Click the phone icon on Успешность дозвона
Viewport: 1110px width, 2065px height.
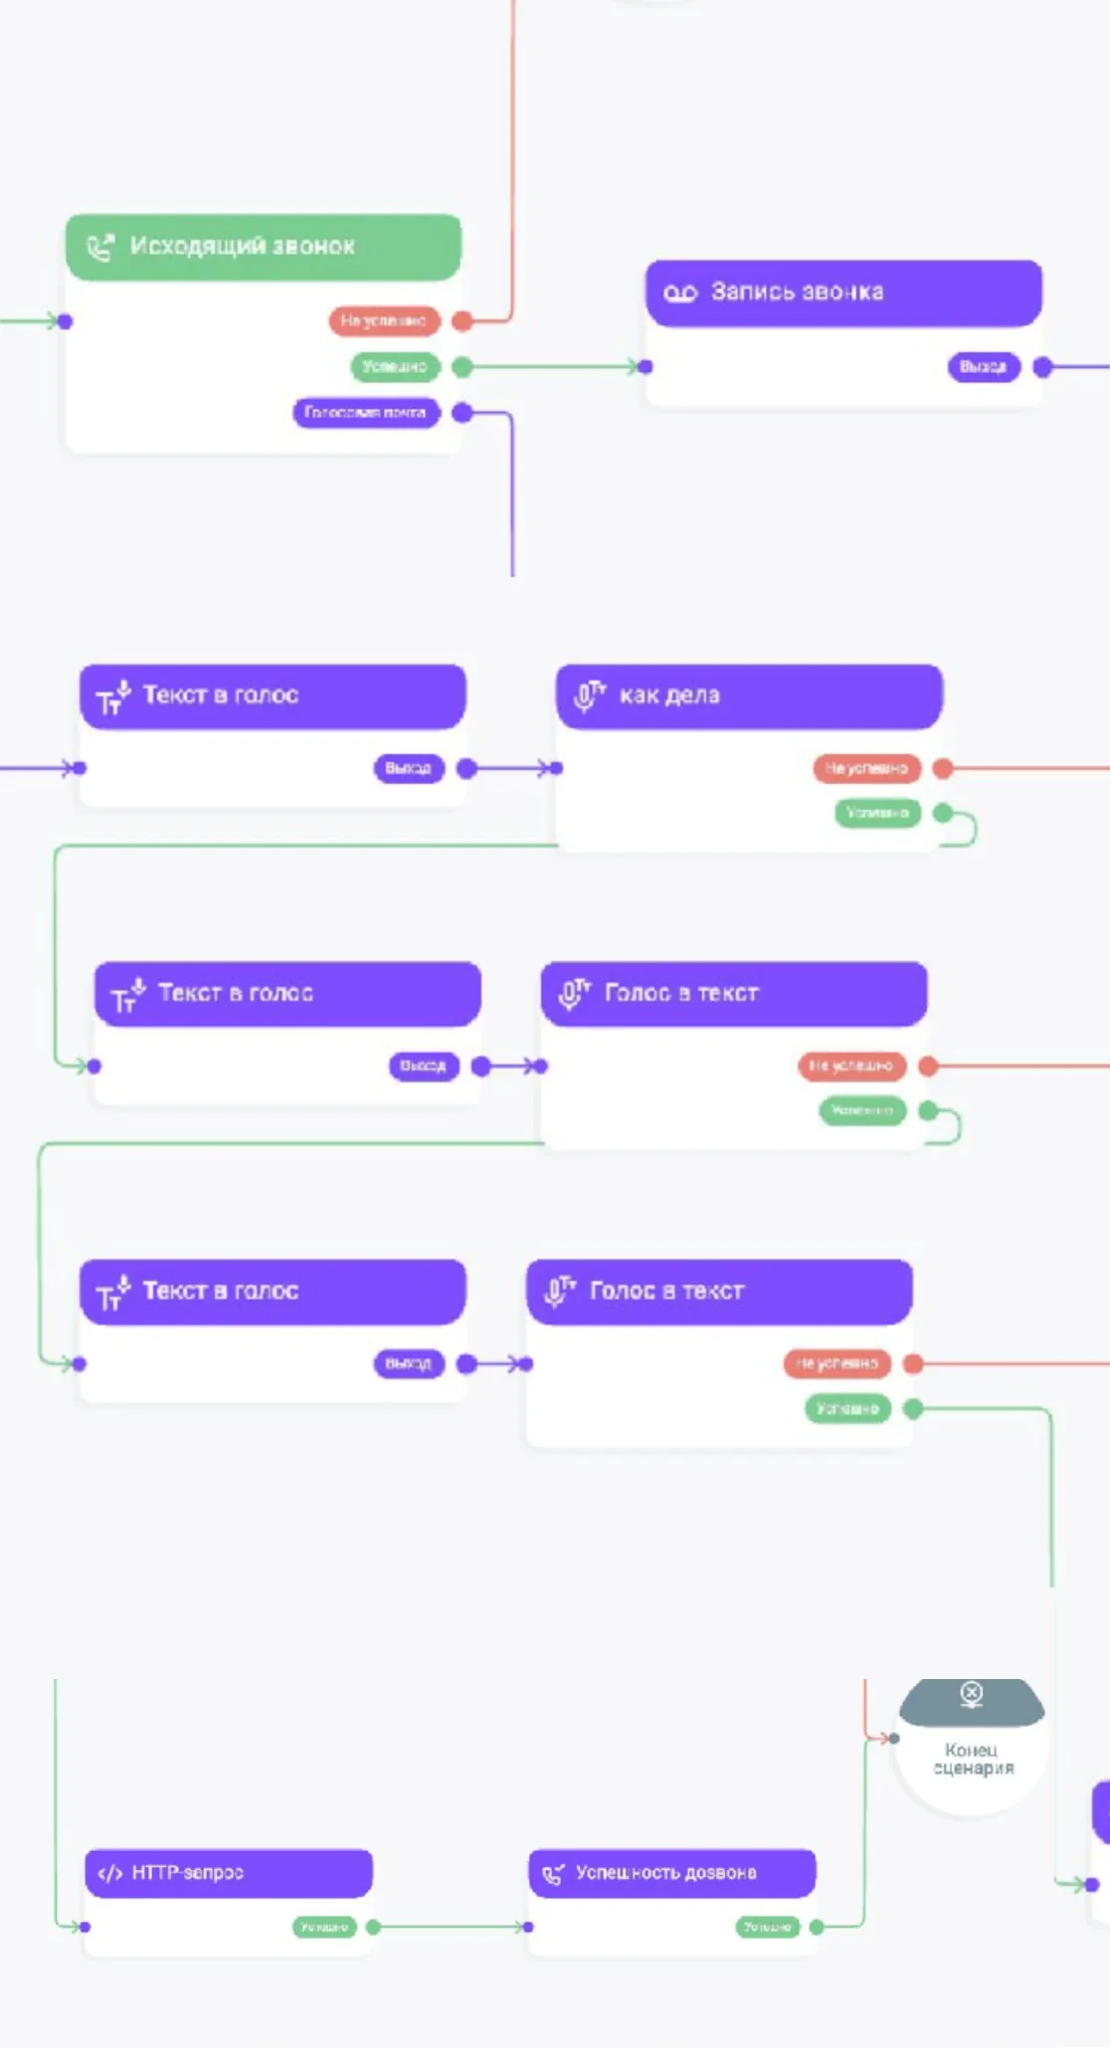pos(553,1874)
